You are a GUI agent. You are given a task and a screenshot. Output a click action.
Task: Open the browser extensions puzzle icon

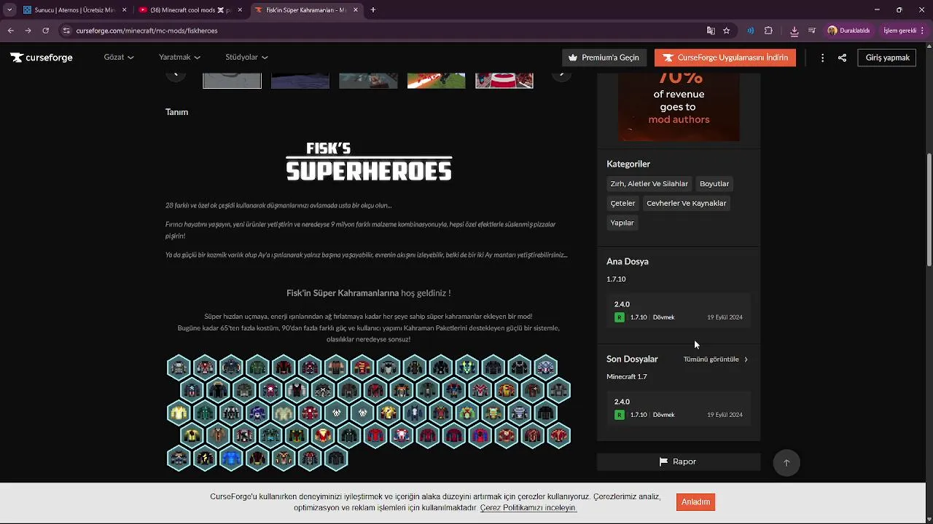click(768, 31)
